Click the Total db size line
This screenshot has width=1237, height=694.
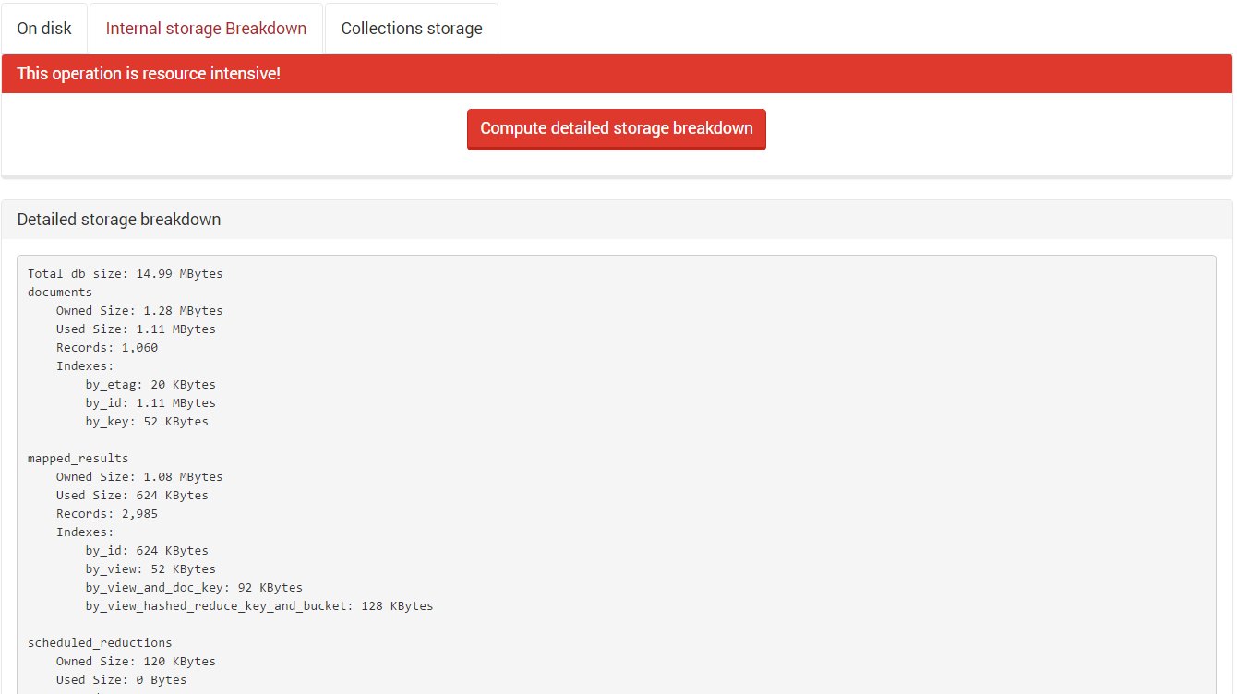click(126, 273)
